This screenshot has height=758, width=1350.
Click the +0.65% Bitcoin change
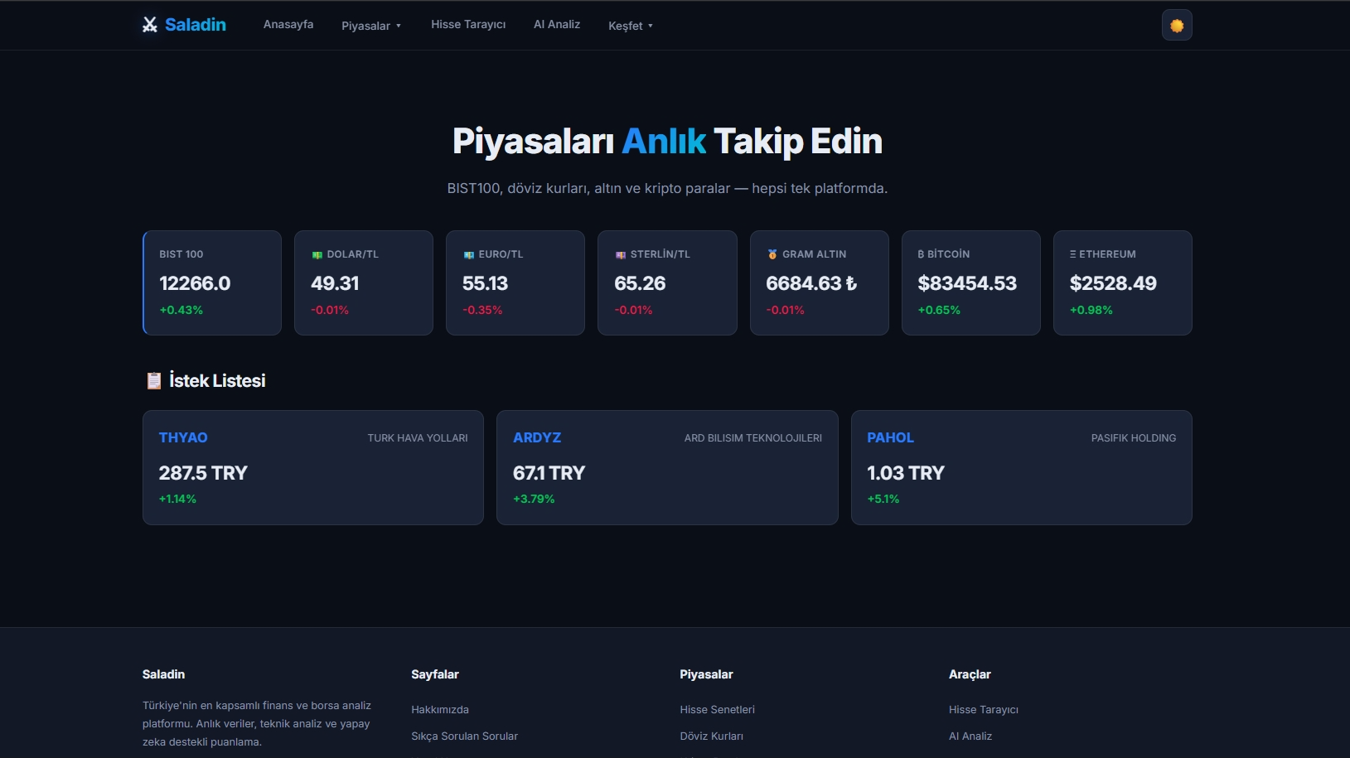click(939, 310)
